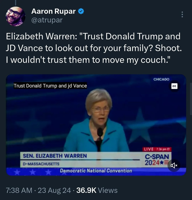Click the blue verified badge

(81, 11)
